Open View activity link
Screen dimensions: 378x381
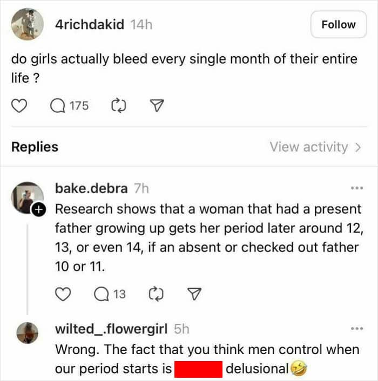(x=309, y=147)
